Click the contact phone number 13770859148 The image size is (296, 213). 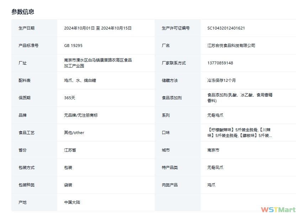click(220, 63)
